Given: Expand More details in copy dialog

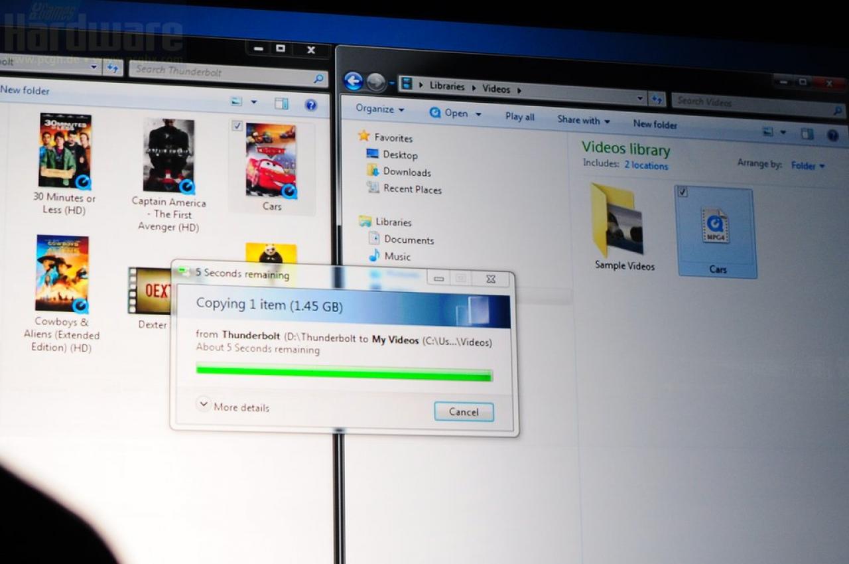Looking at the screenshot, I should 233,406.
